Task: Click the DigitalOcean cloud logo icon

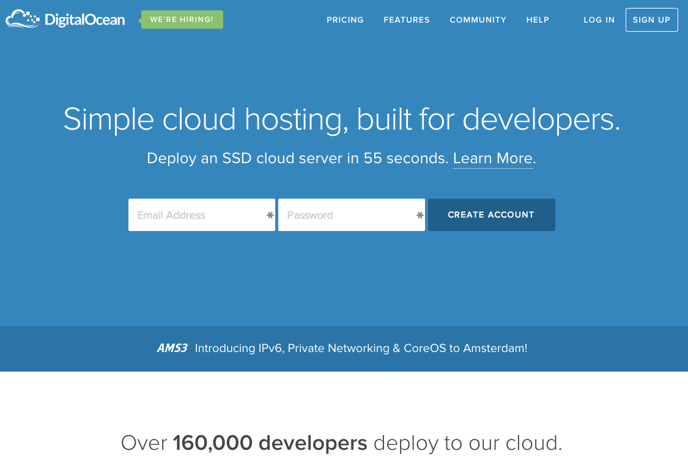Action: [x=23, y=19]
